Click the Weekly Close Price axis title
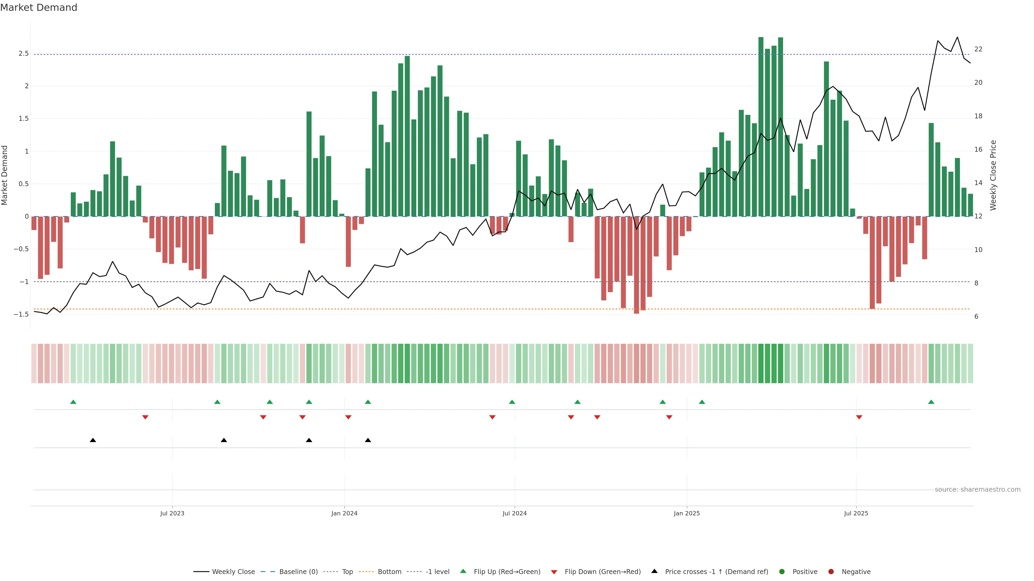The width and height of the screenshot is (1034, 581). [993, 175]
